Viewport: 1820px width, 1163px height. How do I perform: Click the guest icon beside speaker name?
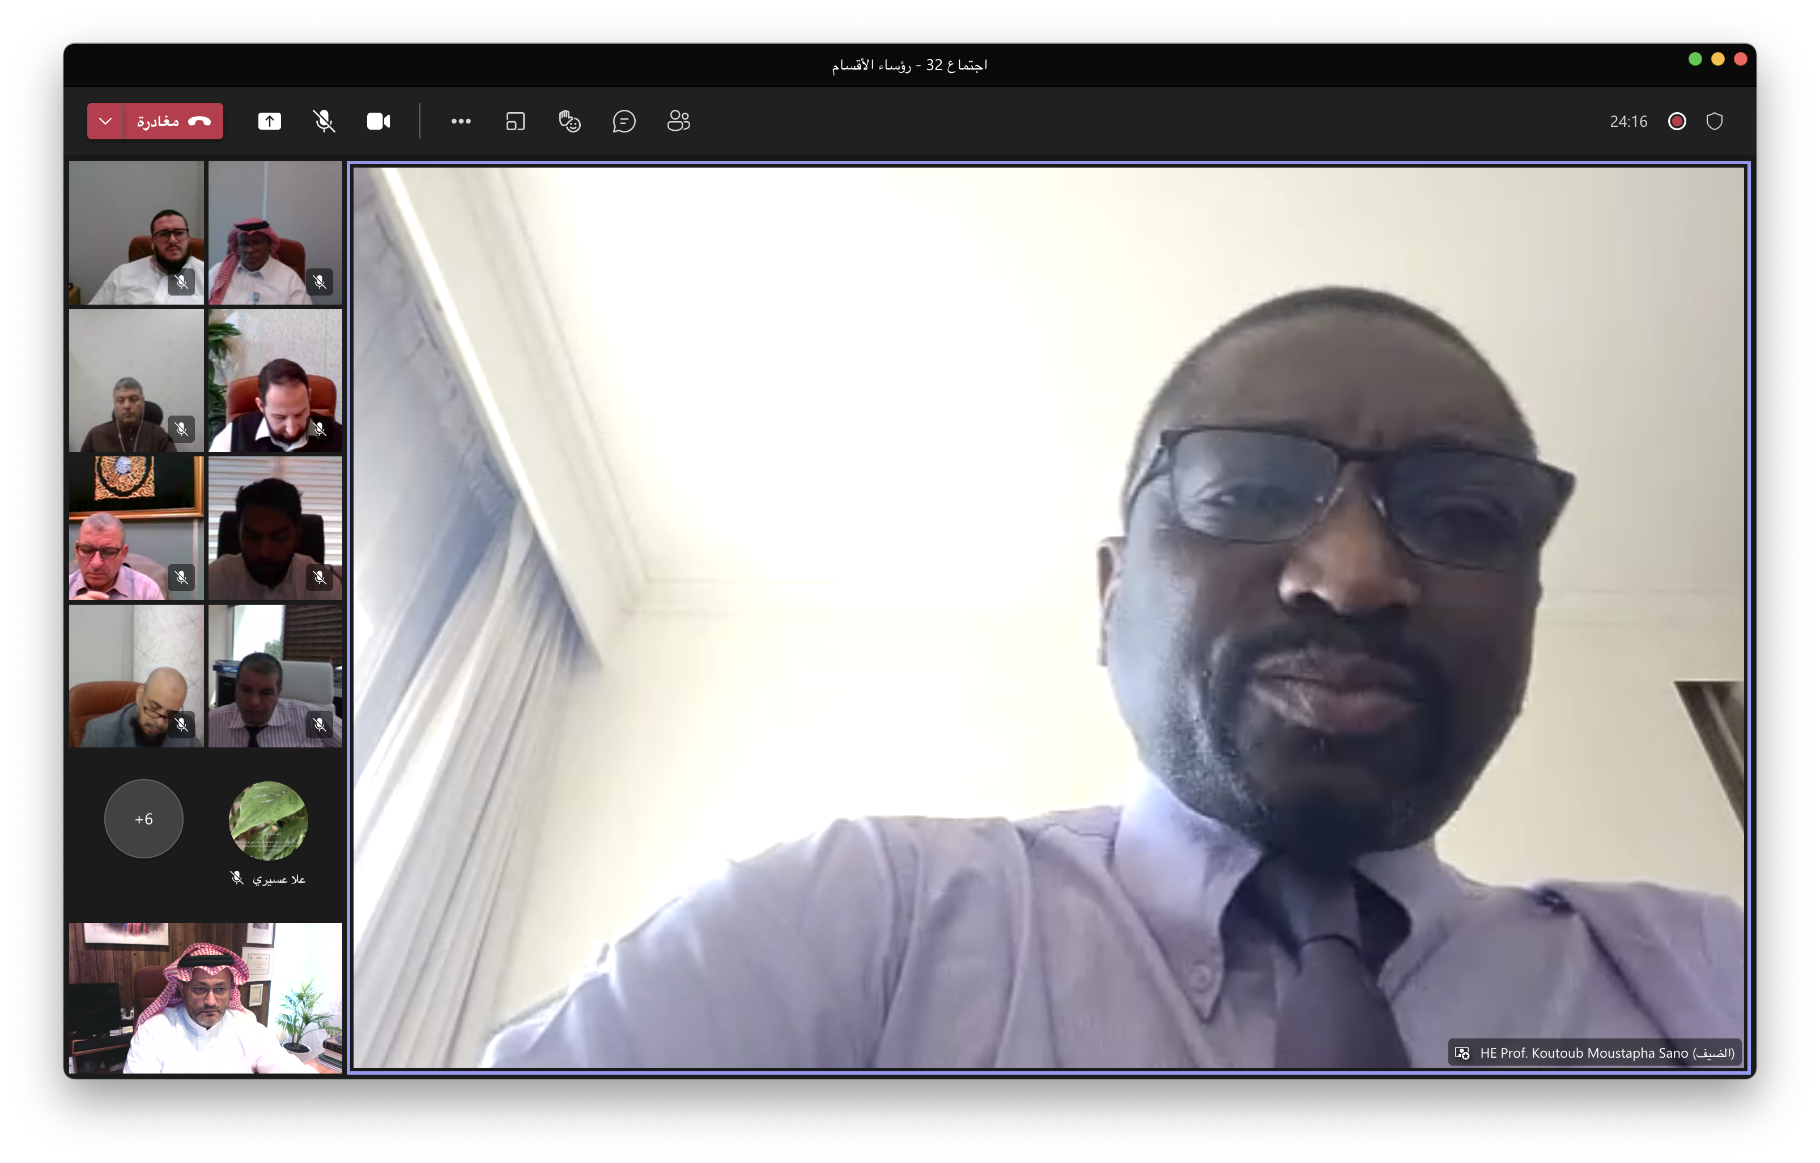pyautogui.click(x=1462, y=1054)
